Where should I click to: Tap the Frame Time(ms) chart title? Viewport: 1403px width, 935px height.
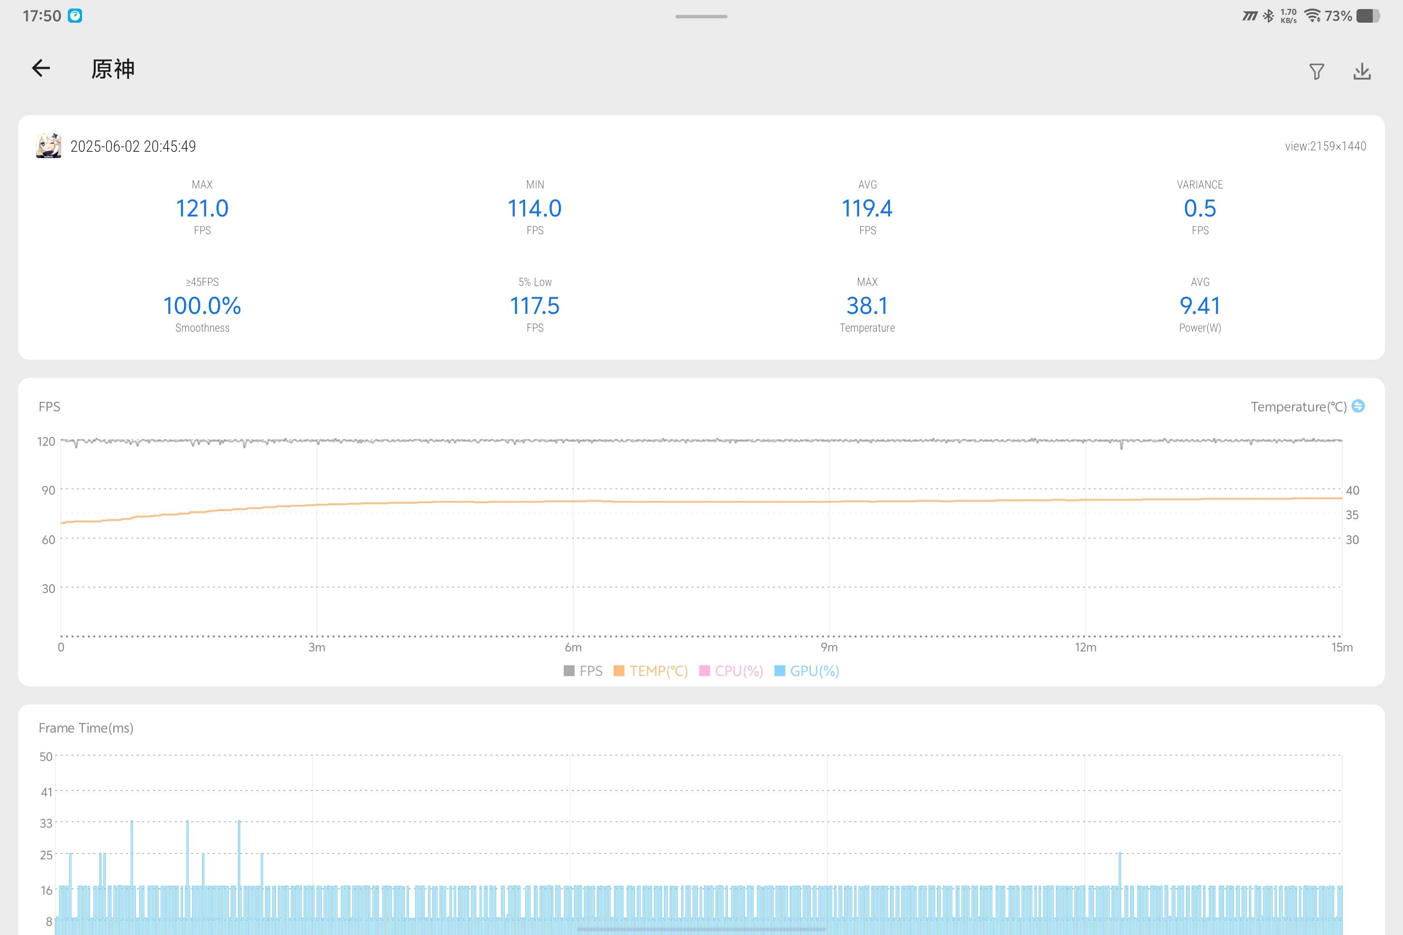point(86,728)
